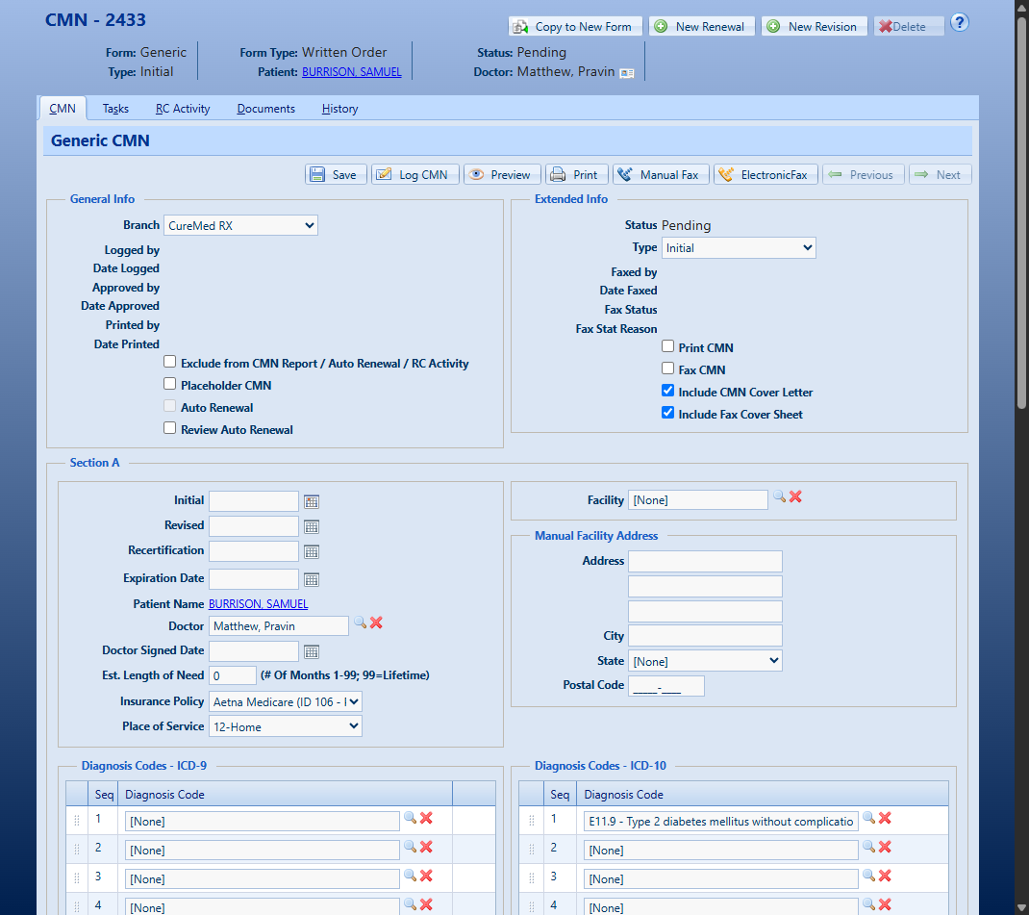The image size is (1029, 915).
Task: Open the State dropdown in facility address
Action: click(x=705, y=661)
